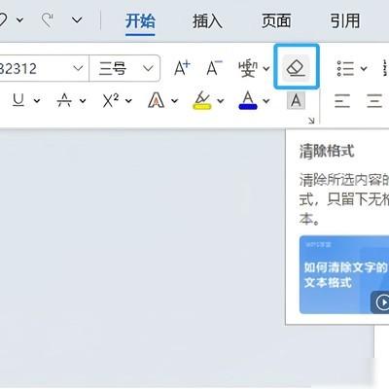Click the bullet list icon
389x389 pixels.
tap(345, 68)
